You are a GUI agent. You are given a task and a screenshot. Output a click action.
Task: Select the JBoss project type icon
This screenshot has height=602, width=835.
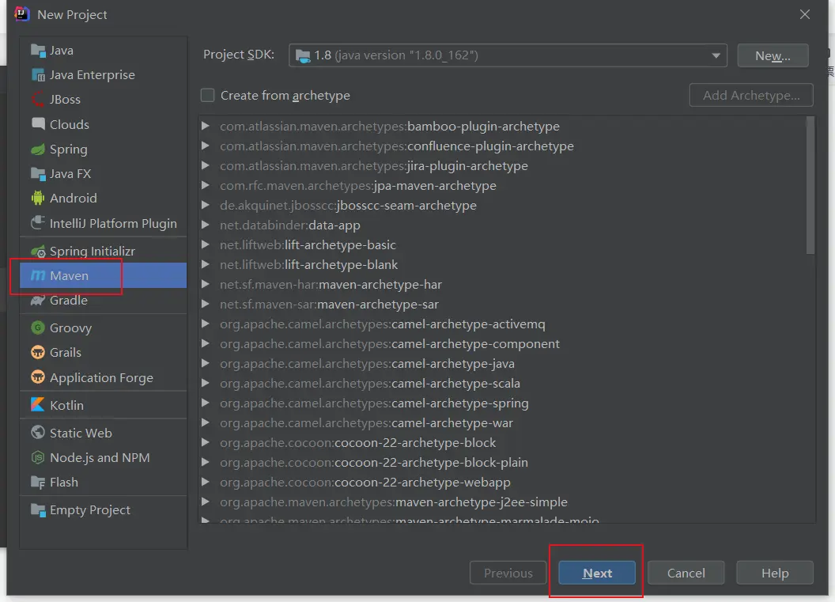(38, 100)
